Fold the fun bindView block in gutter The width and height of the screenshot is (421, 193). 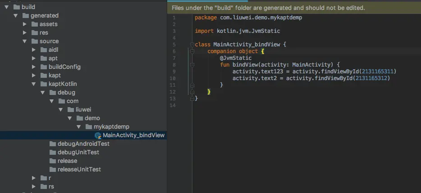(x=192, y=65)
